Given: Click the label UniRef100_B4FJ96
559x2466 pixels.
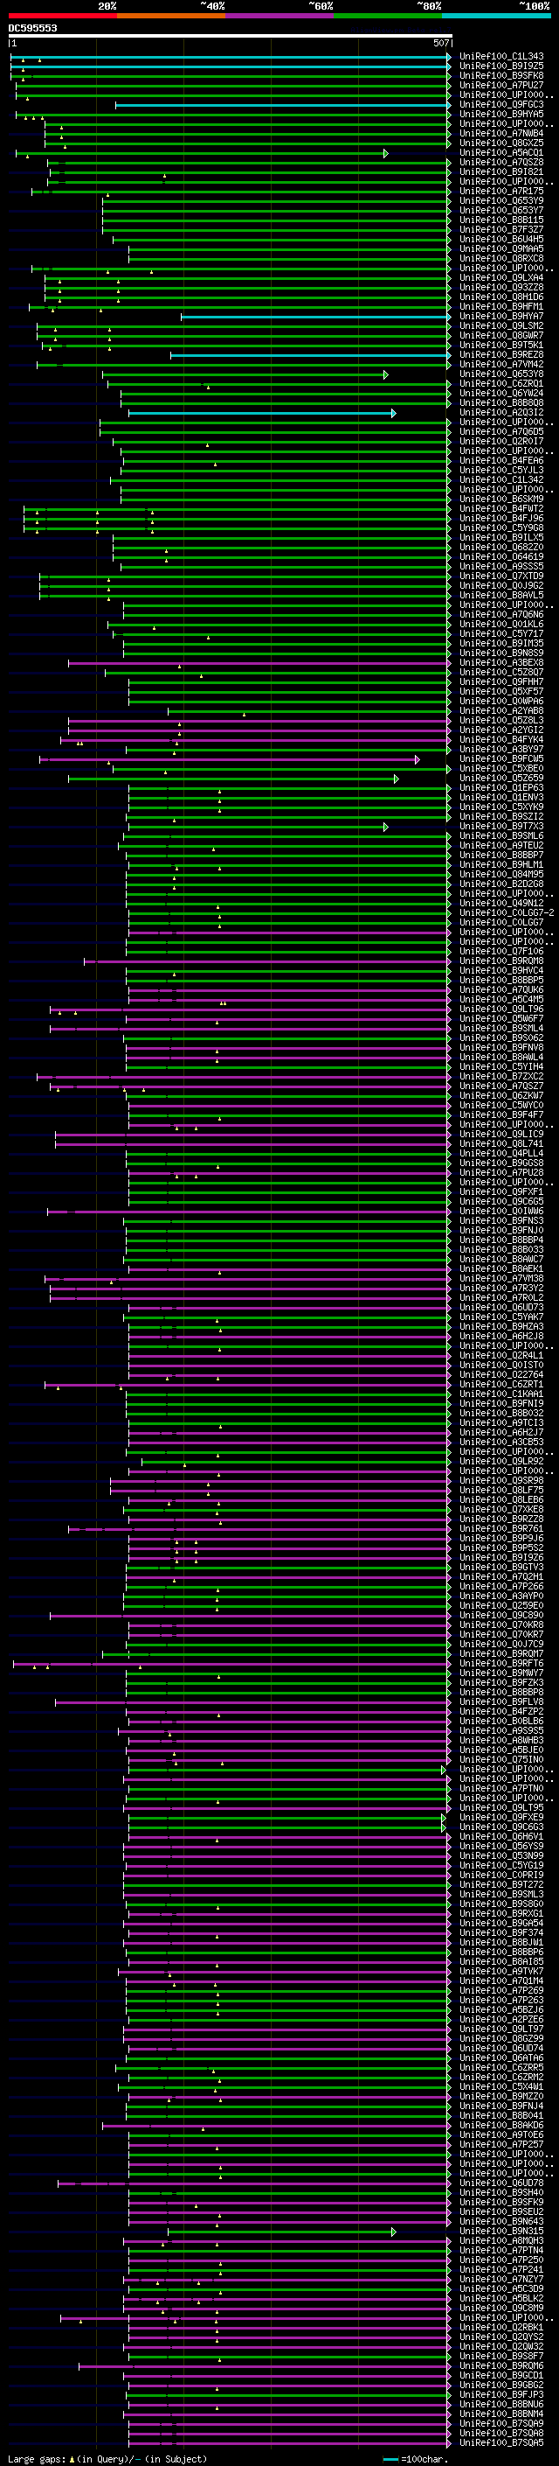Looking at the screenshot, I should tap(501, 518).
